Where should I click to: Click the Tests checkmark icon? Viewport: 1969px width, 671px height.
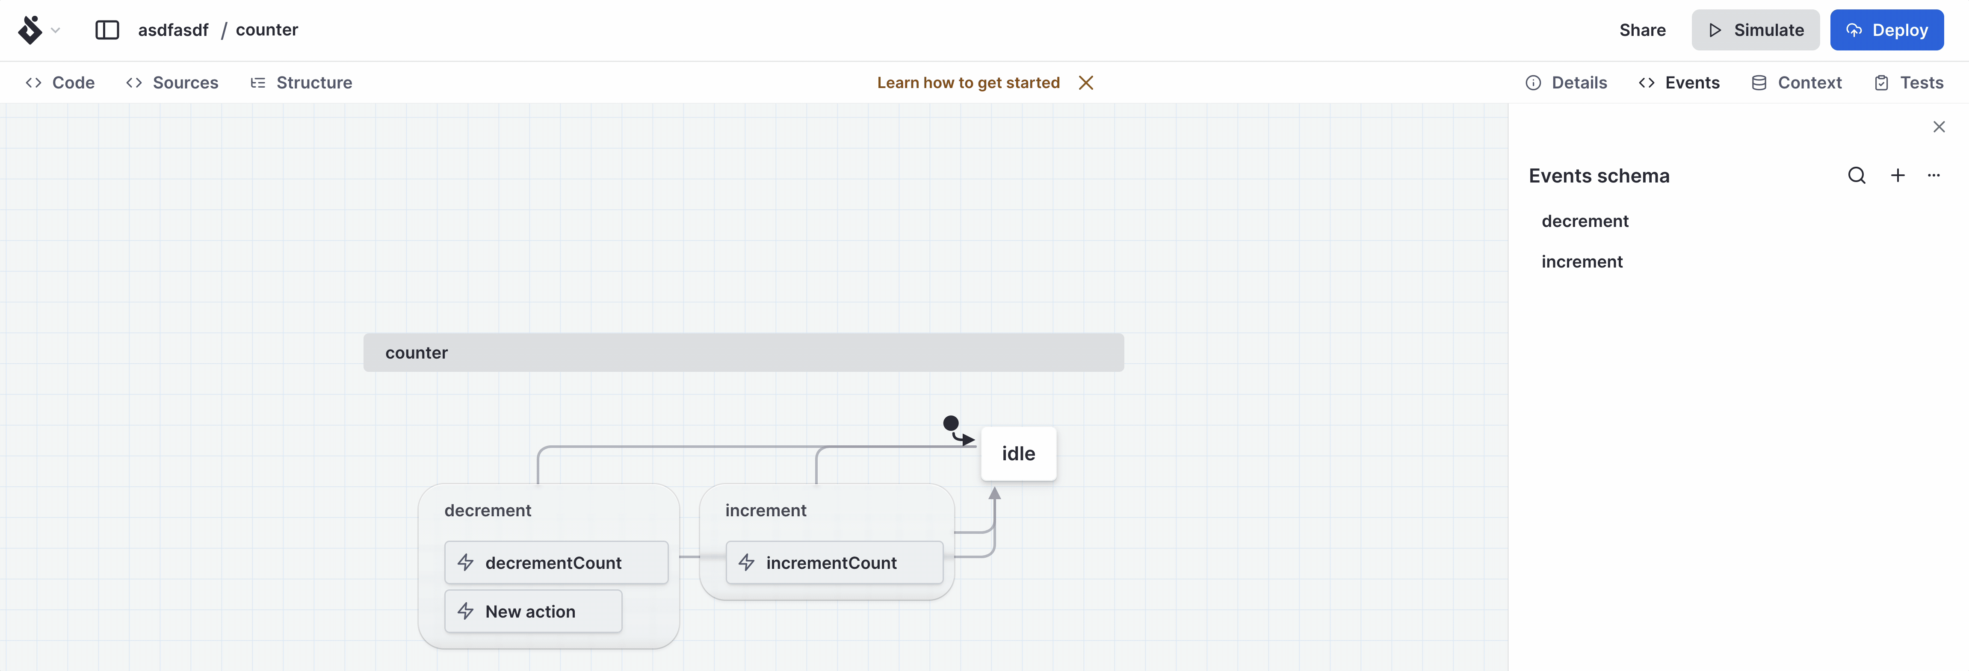click(x=1882, y=82)
